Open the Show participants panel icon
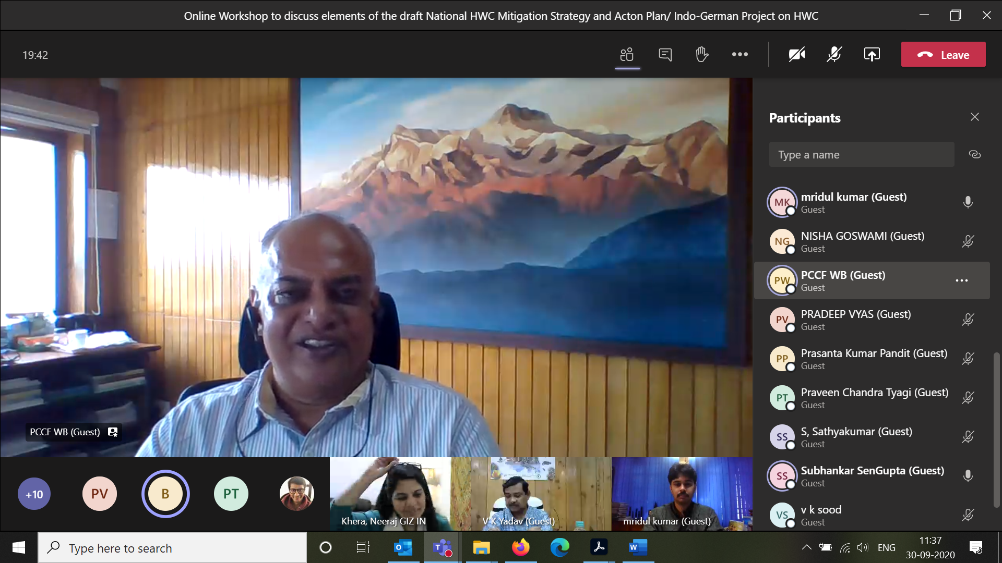Image resolution: width=1002 pixels, height=563 pixels. coord(627,55)
